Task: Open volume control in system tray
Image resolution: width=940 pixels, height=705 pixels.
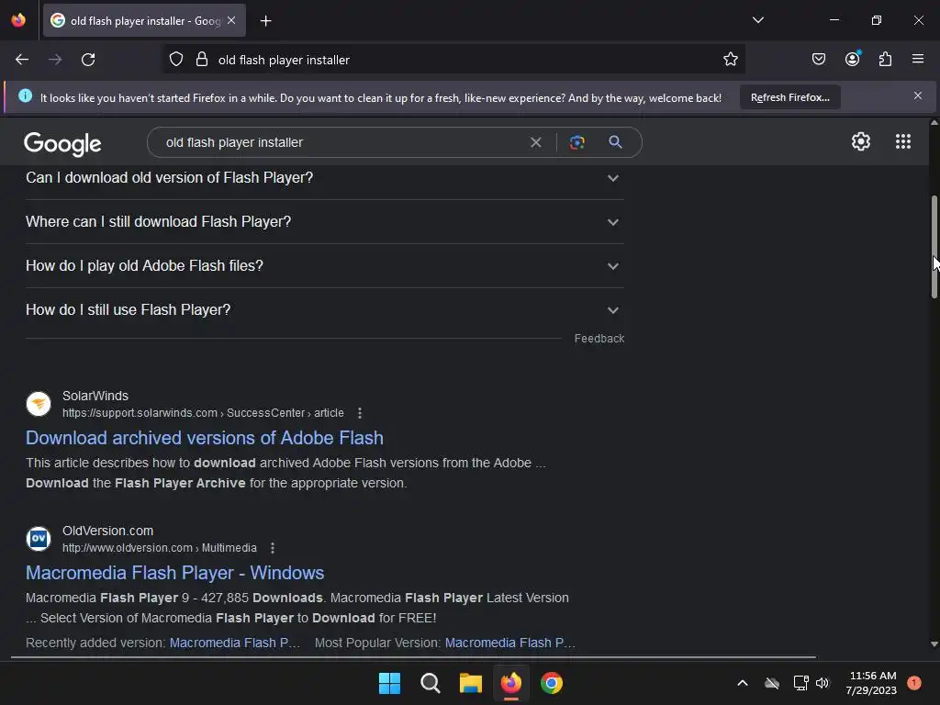Action: (822, 683)
